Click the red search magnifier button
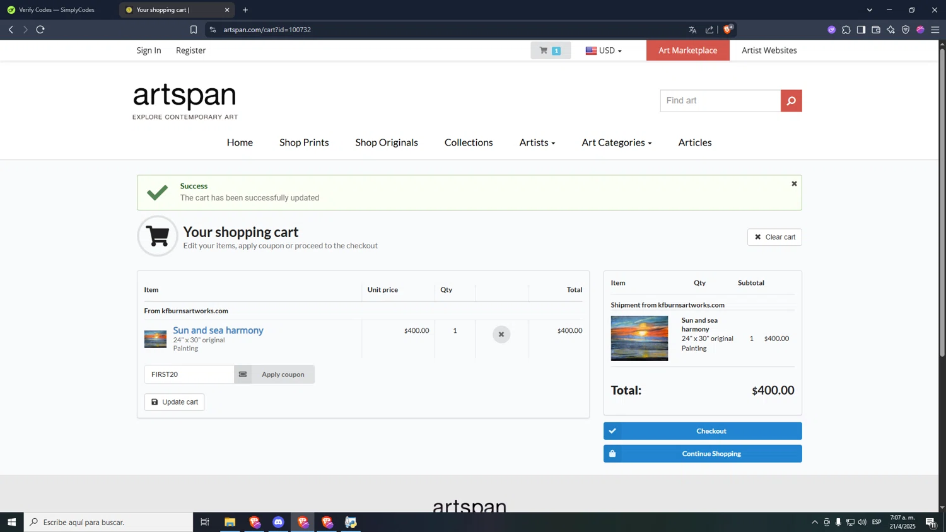 coord(791,101)
